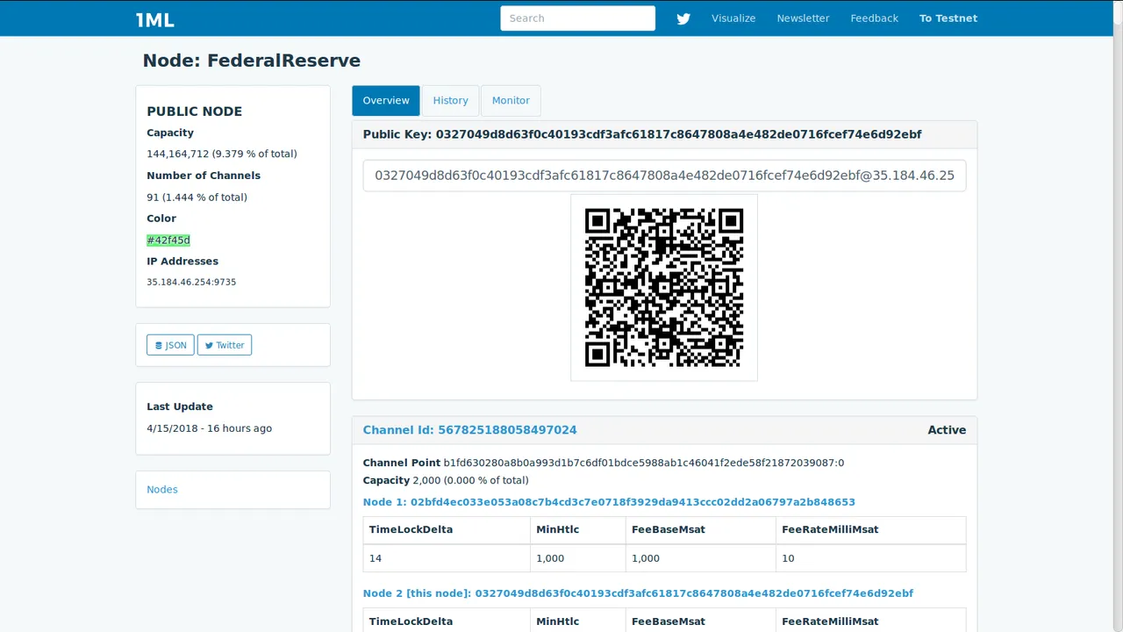1123x632 pixels.
Task: Select the Overview tab
Action: tap(386, 100)
